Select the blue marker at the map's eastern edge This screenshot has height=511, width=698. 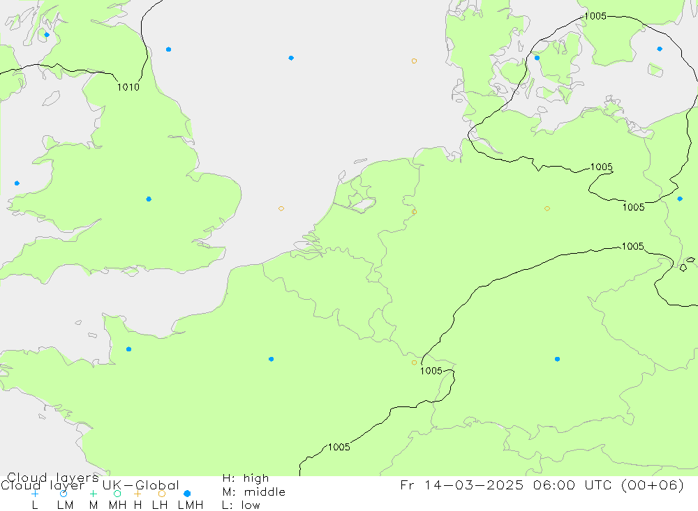coord(680,199)
